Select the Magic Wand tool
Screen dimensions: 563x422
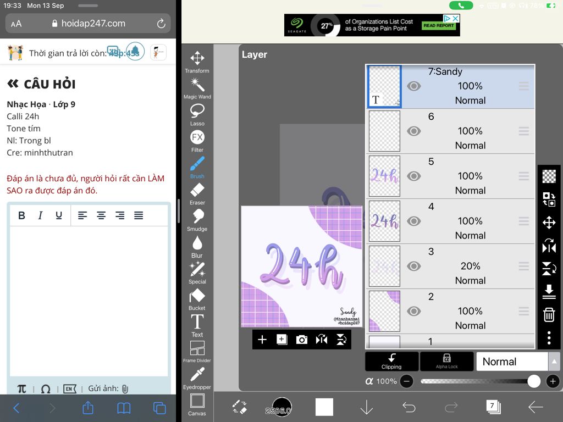[x=197, y=88]
